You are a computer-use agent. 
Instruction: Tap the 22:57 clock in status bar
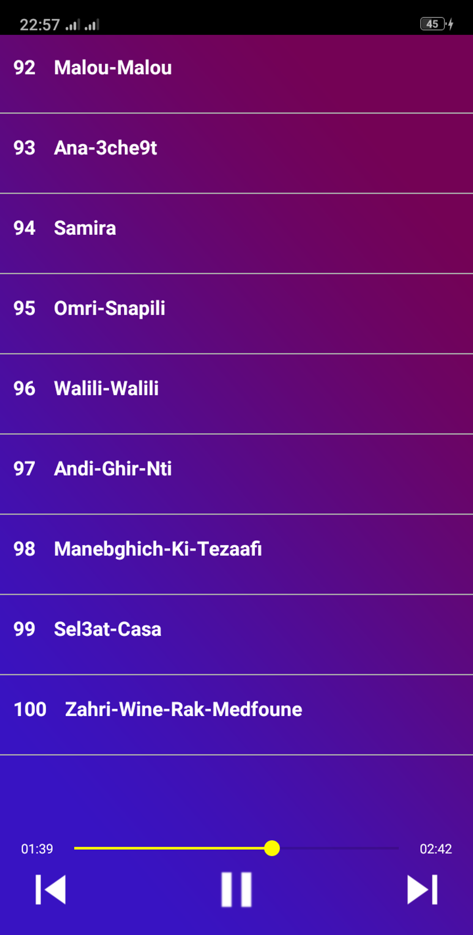tap(39, 25)
